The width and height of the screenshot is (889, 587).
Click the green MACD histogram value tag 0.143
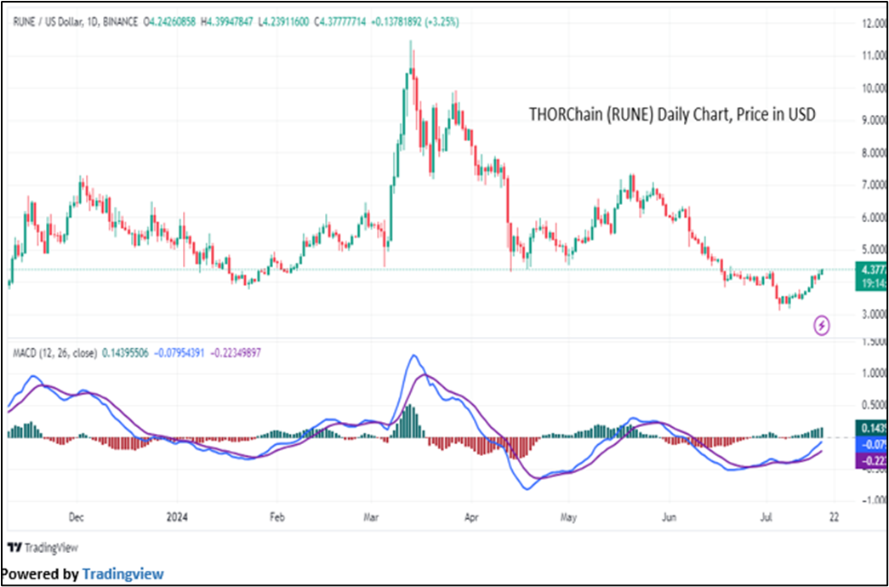tap(871, 428)
